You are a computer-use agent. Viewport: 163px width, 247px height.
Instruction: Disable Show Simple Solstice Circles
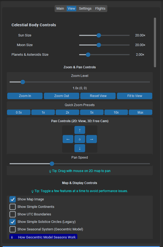point(12,222)
